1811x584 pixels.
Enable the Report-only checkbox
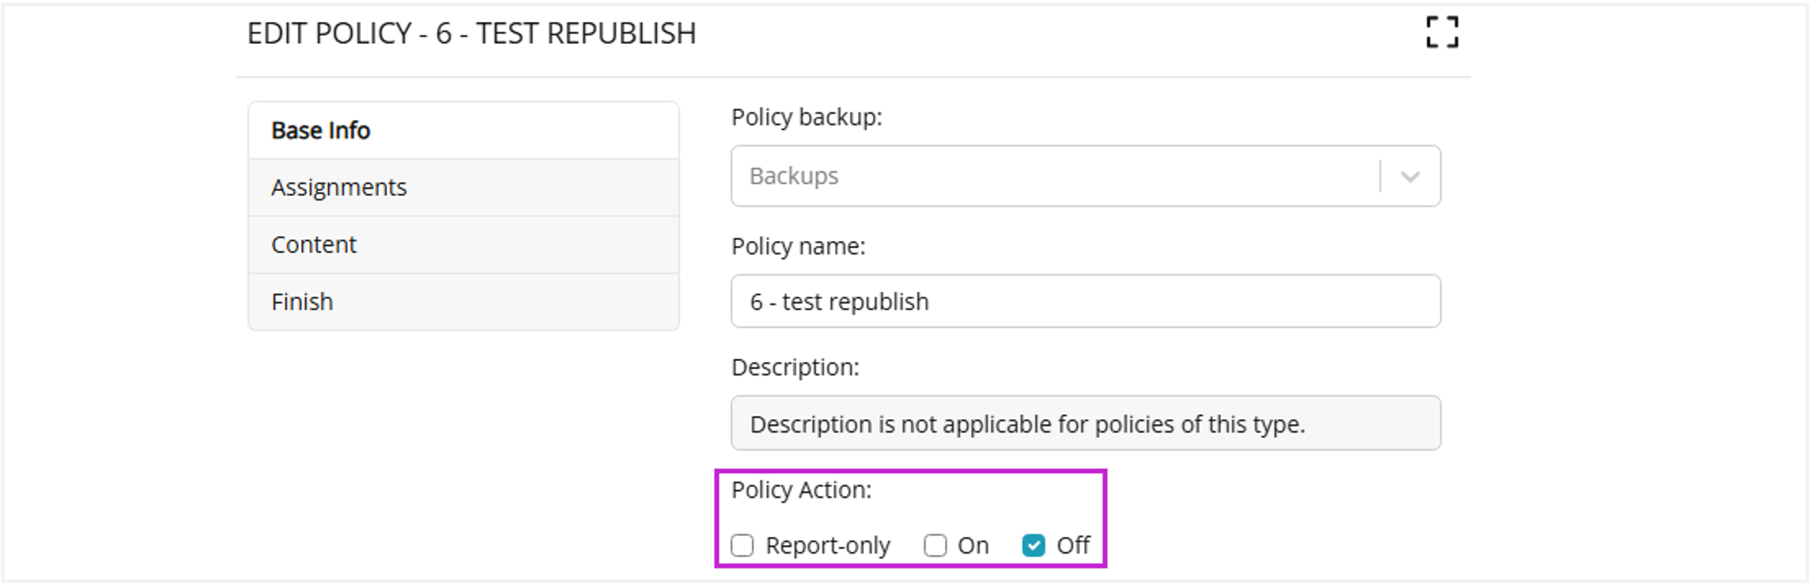click(x=742, y=546)
